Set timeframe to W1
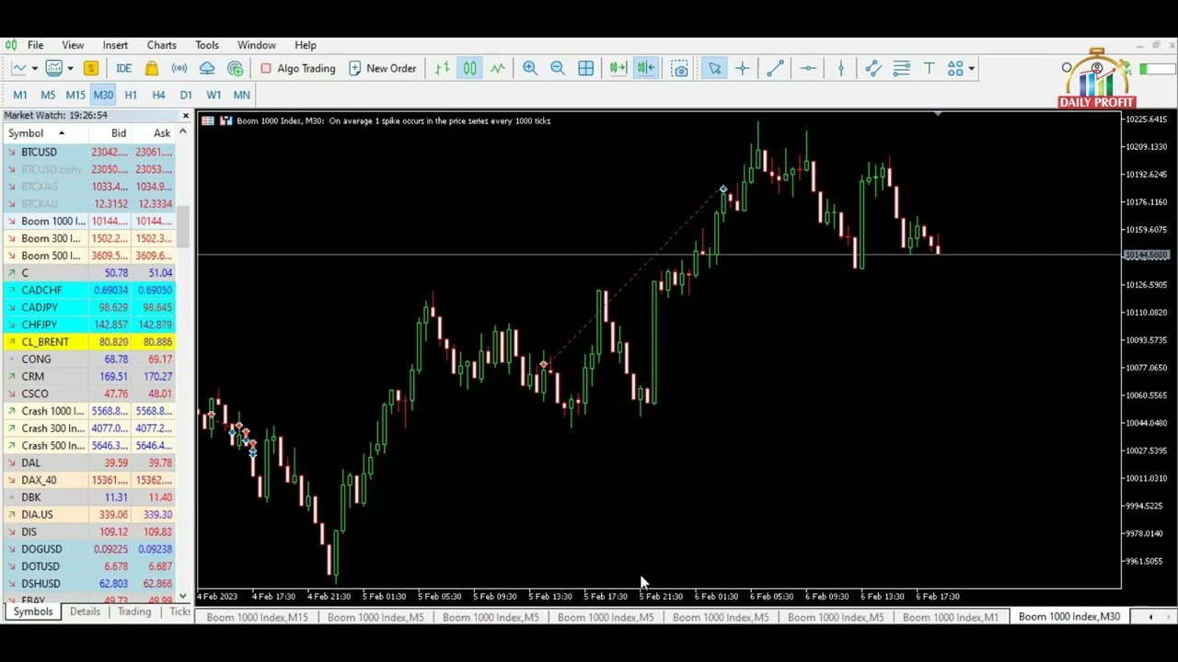Image resolution: width=1178 pixels, height=662 pixels. pos(214,95)
